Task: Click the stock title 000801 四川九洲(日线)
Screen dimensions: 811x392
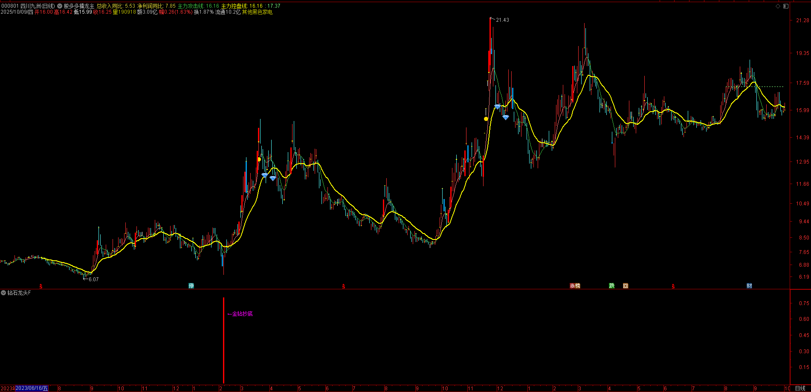Action: pos(28,6)
